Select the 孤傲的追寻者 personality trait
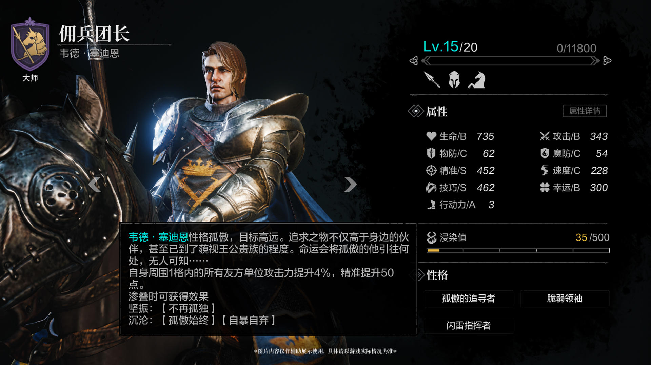This screenshot has height=365, width=651. pyautogui.click(x=469, y=299)
